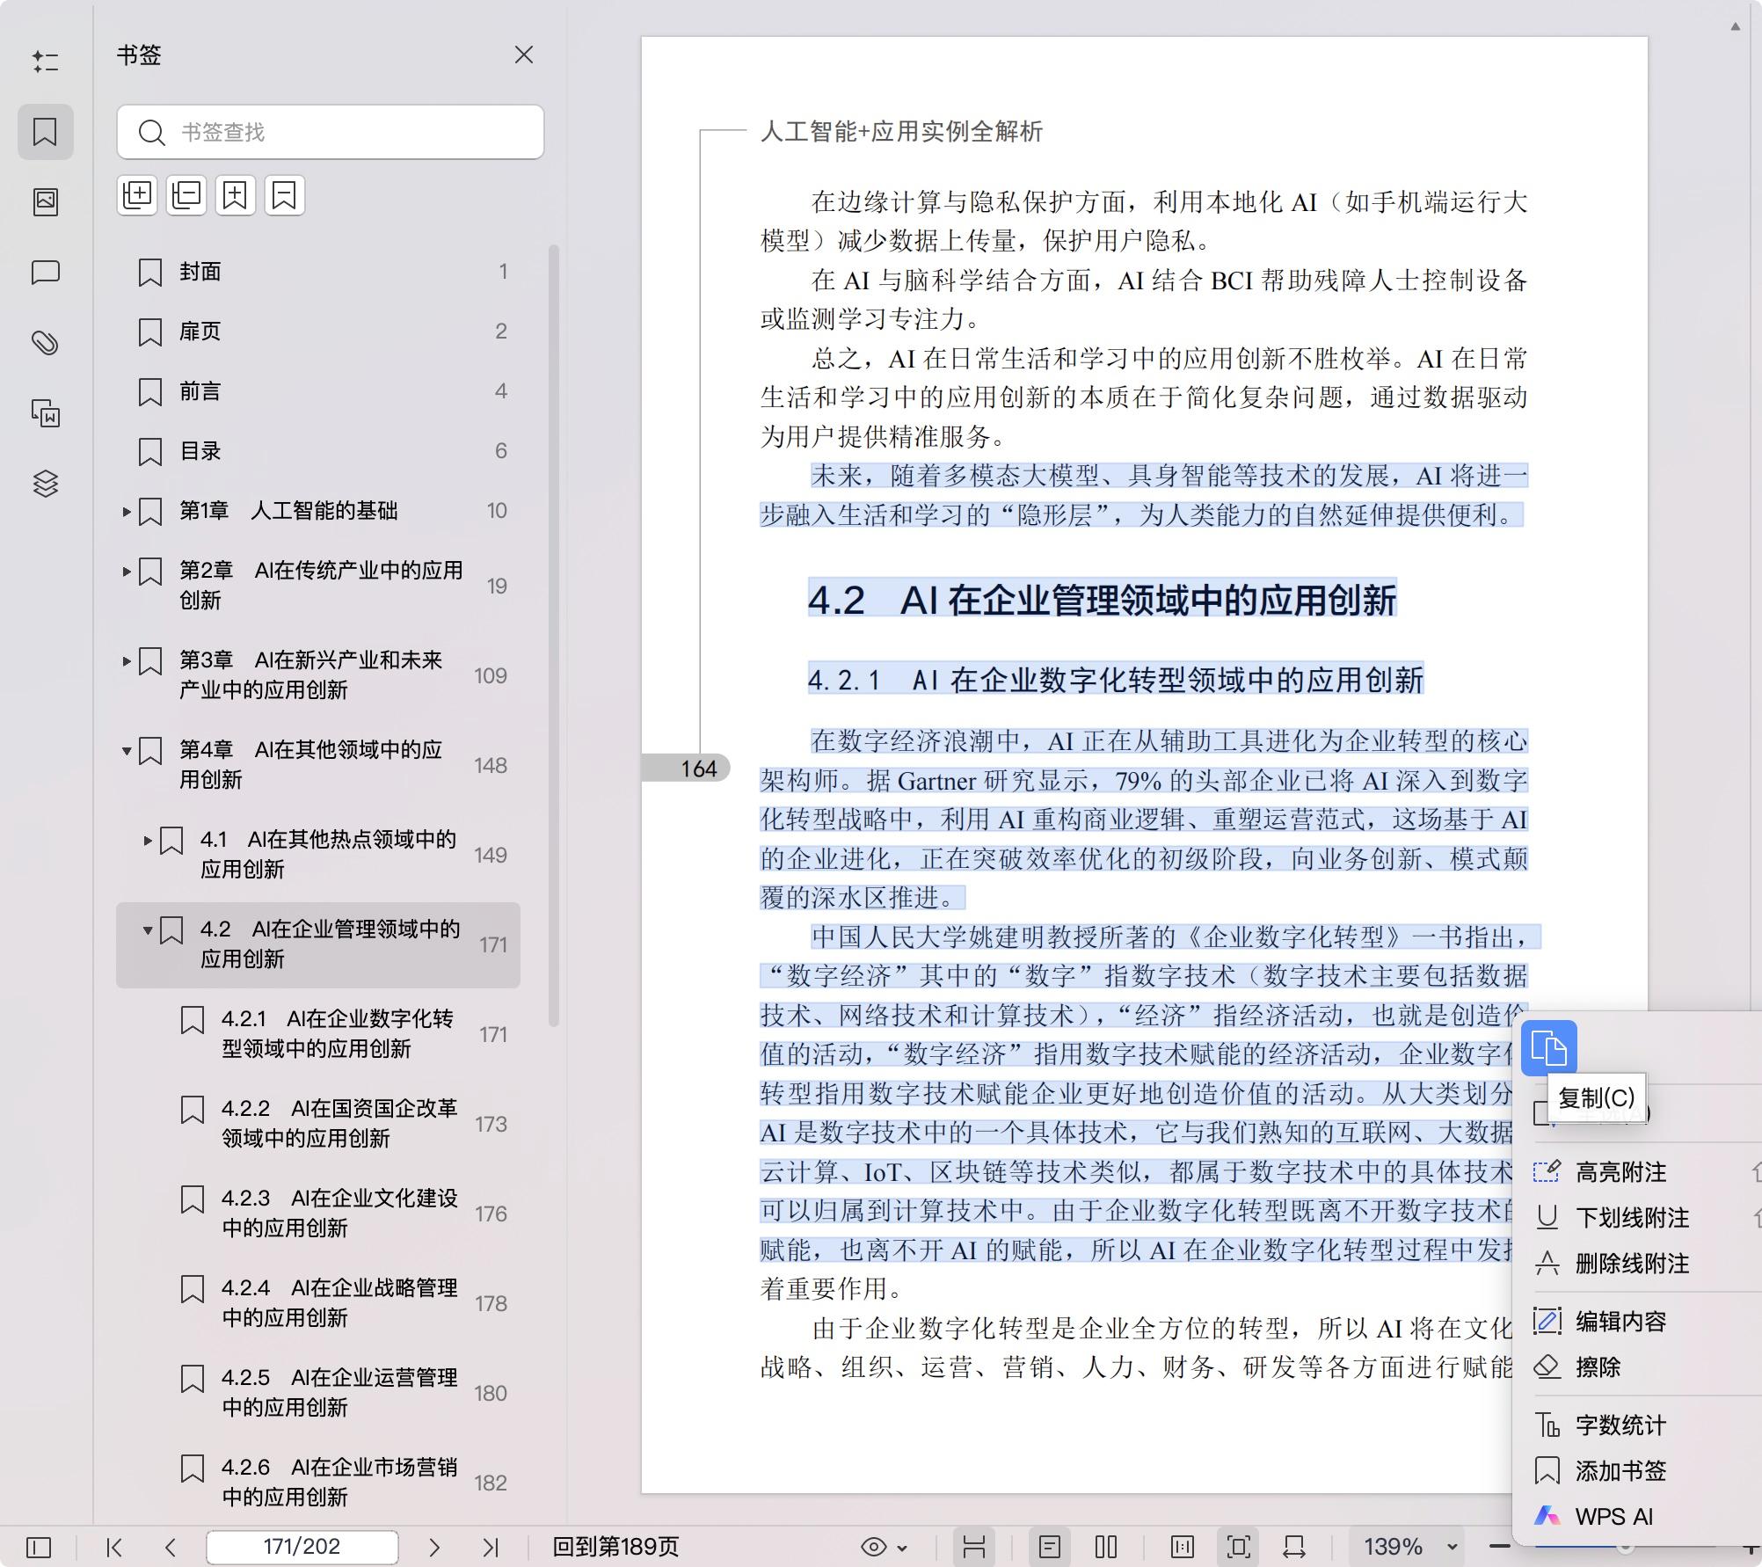Toggle continuous scrolling mode
Viewport: 1762px width, 1567px height.
(x=973, y=1547)
